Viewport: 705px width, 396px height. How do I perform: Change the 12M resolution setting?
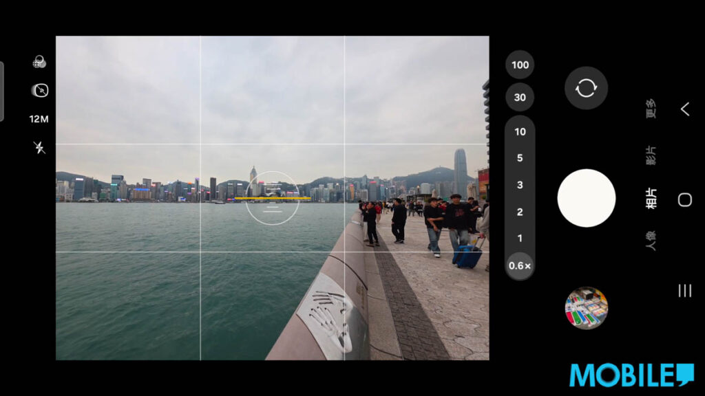(x=39, y=119)
